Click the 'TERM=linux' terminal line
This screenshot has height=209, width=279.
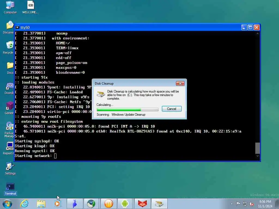(x=67, y=48)
